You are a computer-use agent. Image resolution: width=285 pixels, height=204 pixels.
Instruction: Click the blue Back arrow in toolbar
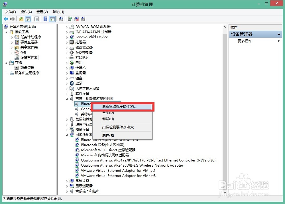coord(6,19)
